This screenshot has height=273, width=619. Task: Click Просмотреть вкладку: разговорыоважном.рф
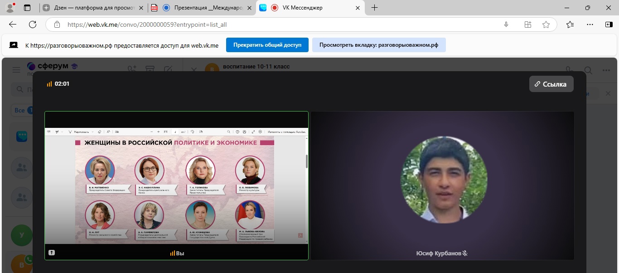click(x=379, y=45)
